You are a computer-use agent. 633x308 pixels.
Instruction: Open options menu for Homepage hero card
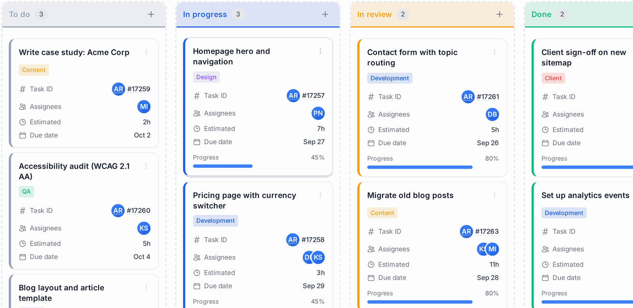tap(320, 51)
